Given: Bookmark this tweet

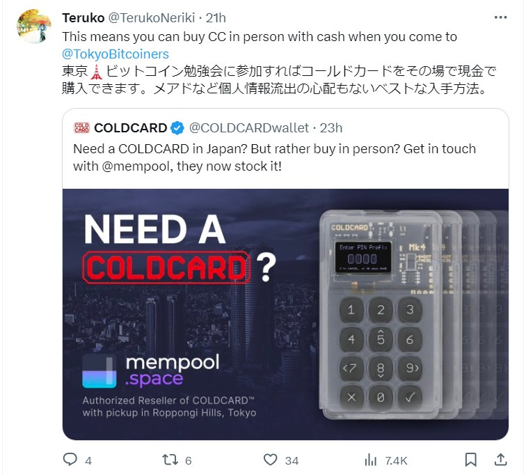Looking at the screenshot, I should click(470, 460).
